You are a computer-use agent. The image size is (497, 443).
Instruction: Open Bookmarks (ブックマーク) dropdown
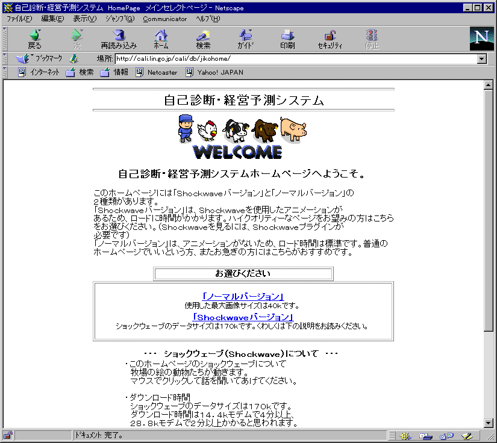coord(40,58)
